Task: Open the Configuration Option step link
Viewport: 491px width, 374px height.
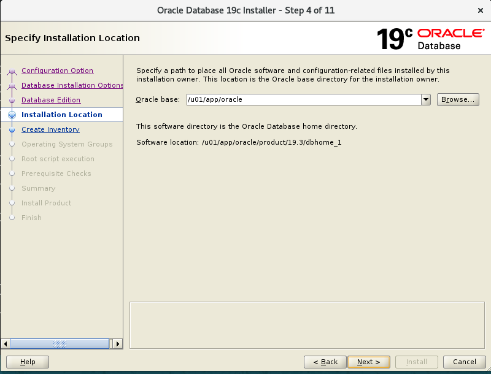Action: tap(57, 71)
